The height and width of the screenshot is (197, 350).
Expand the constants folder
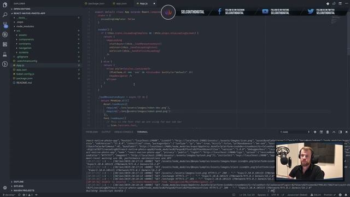click(25, 44)
